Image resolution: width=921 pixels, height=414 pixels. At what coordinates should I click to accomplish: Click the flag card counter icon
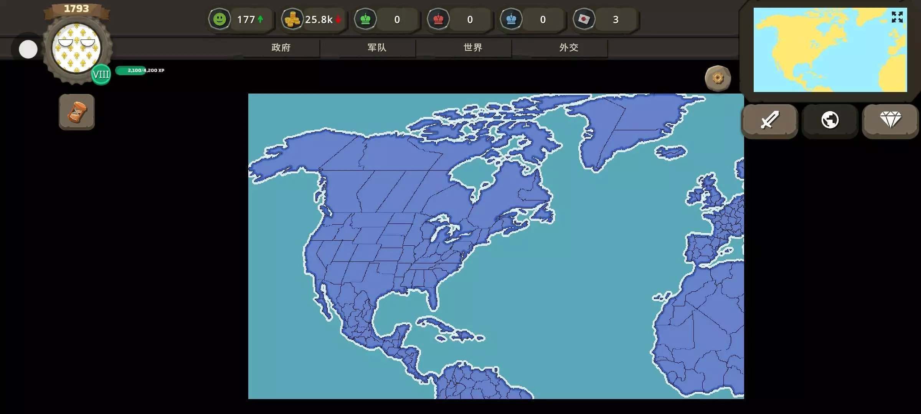584,19
